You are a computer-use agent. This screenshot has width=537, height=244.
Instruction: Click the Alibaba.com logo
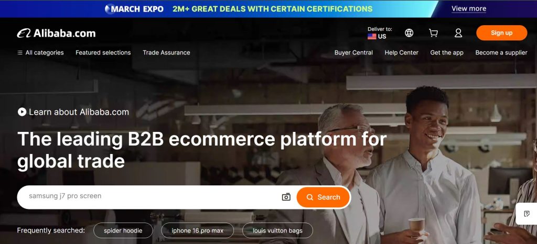click(x=56, y=33)
